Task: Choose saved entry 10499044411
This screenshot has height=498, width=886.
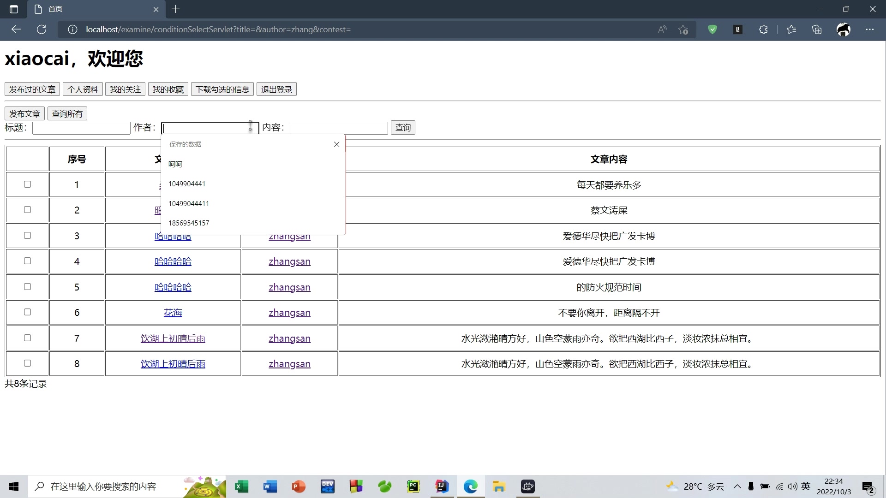Action: pos(253,203)
